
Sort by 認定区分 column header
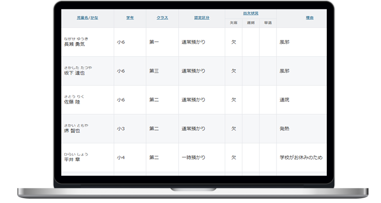click(x=202, y=18)
